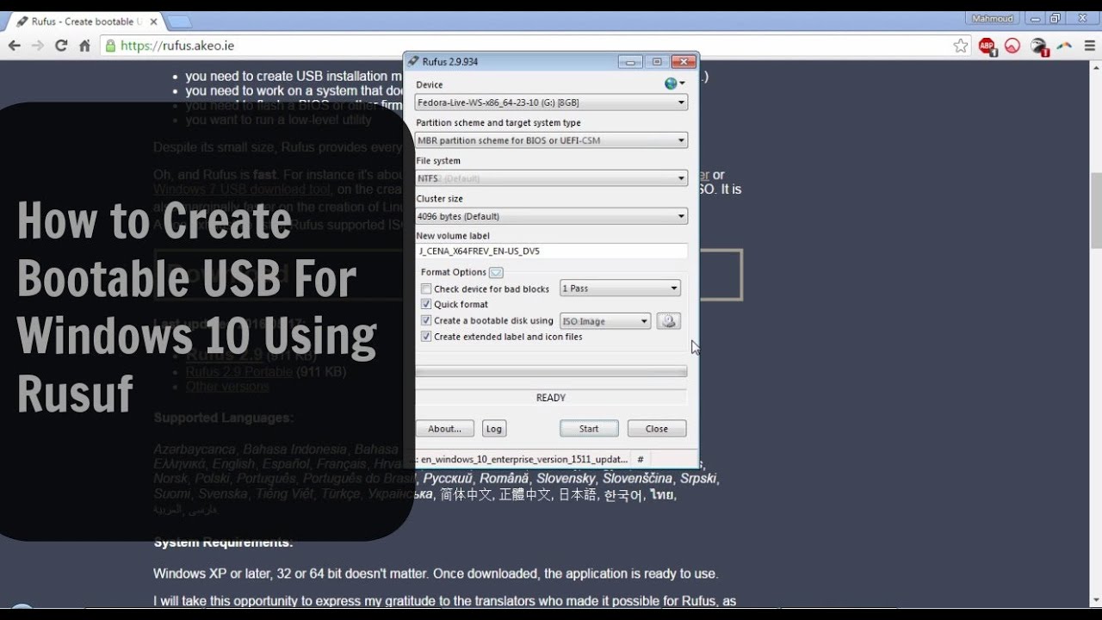Click the en_windows_10_enterprise ISO name in status bar
The image size is (1102, 620).
click(x=522, y=459)
